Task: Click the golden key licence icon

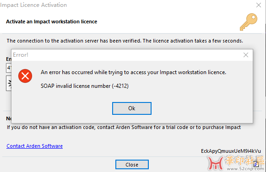Action: (249, 22)
